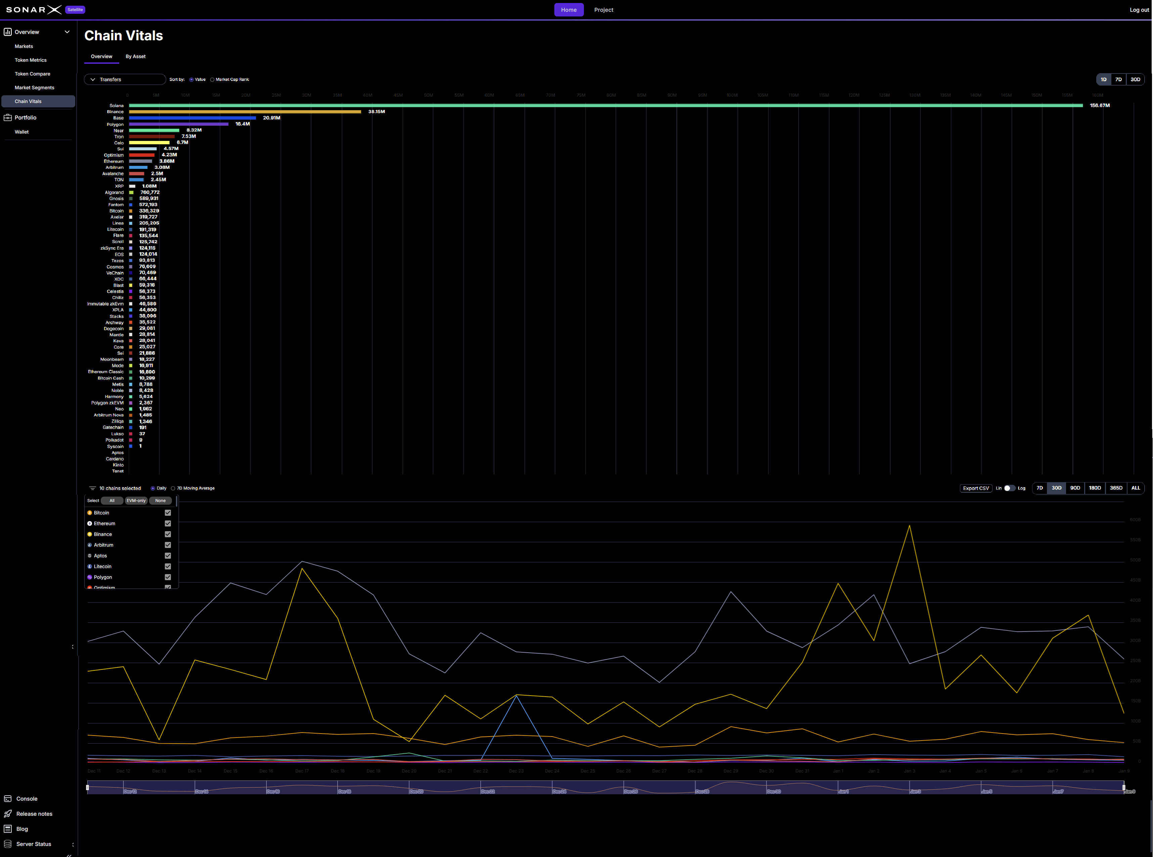Open the Server Status database icon
Screen dimensions: 1154x857
click(8, 844)
